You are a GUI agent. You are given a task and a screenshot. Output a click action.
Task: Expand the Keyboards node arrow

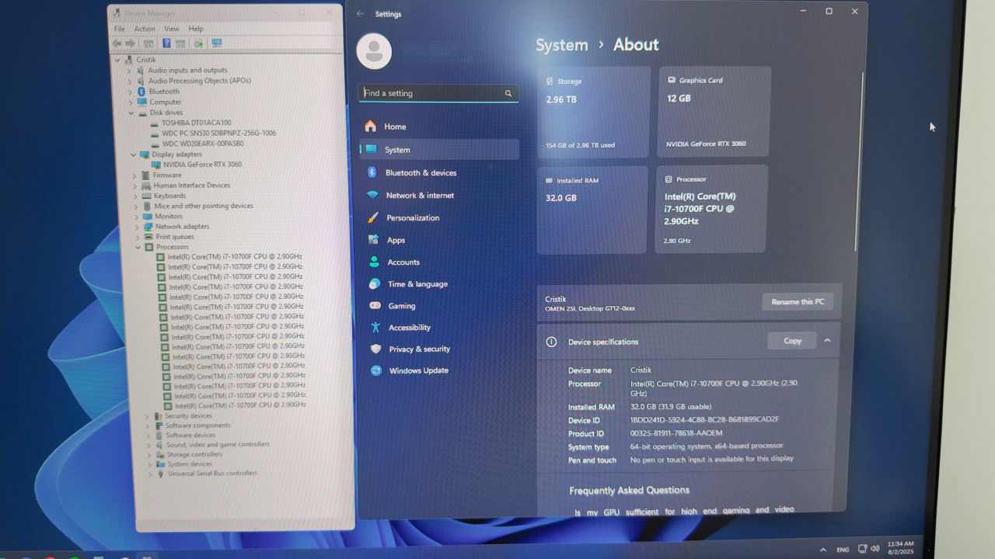(x=135, y=196)
